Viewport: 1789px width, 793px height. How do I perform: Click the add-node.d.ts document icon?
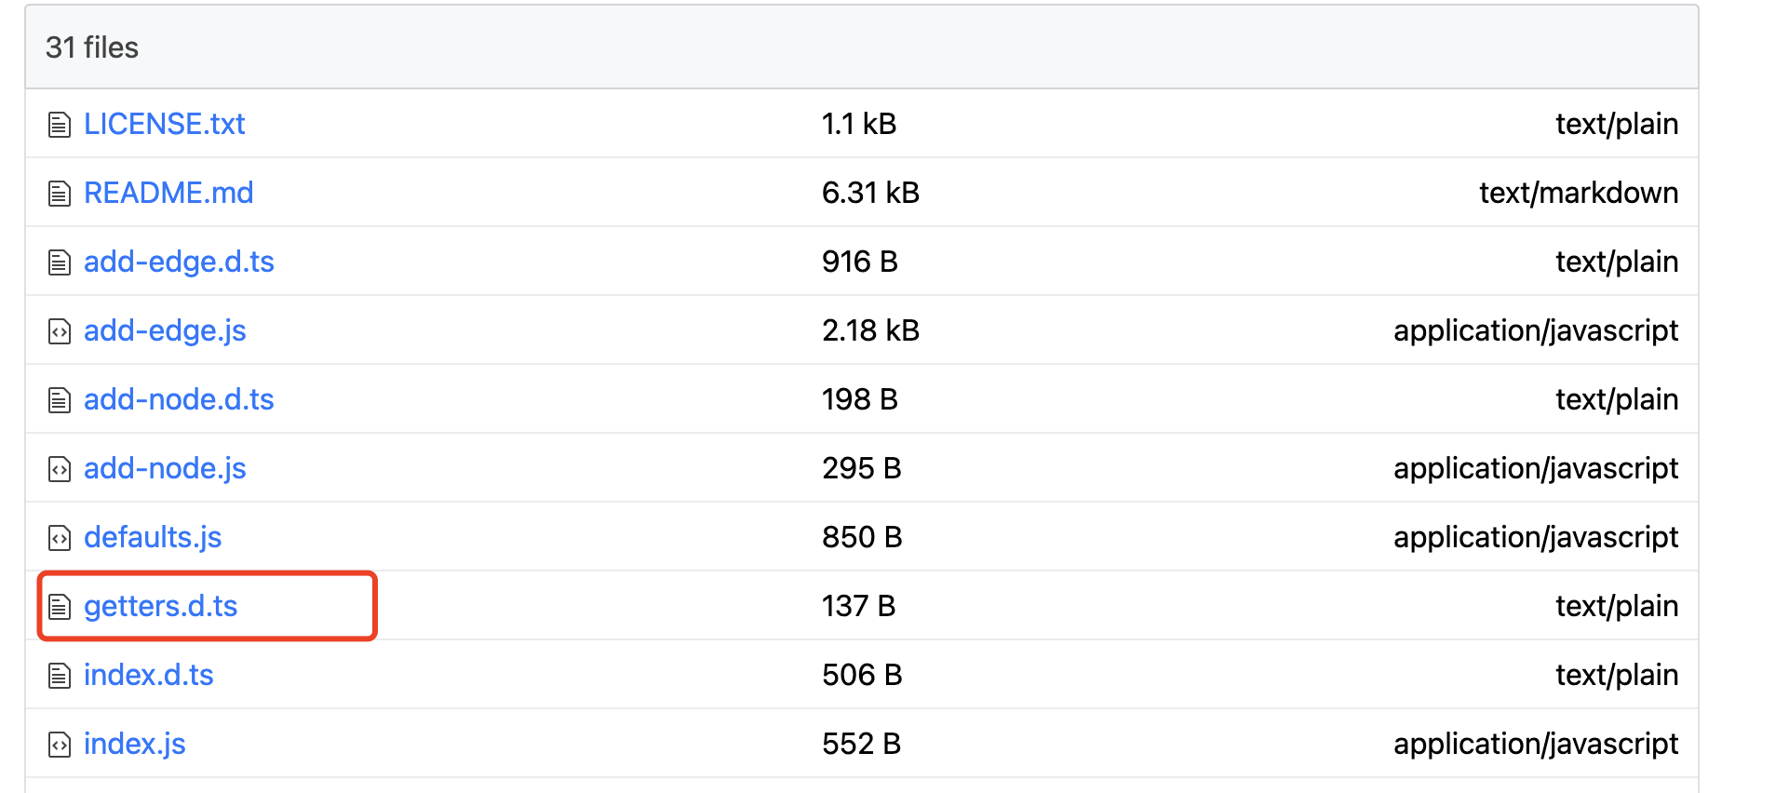tap(60, 400)
